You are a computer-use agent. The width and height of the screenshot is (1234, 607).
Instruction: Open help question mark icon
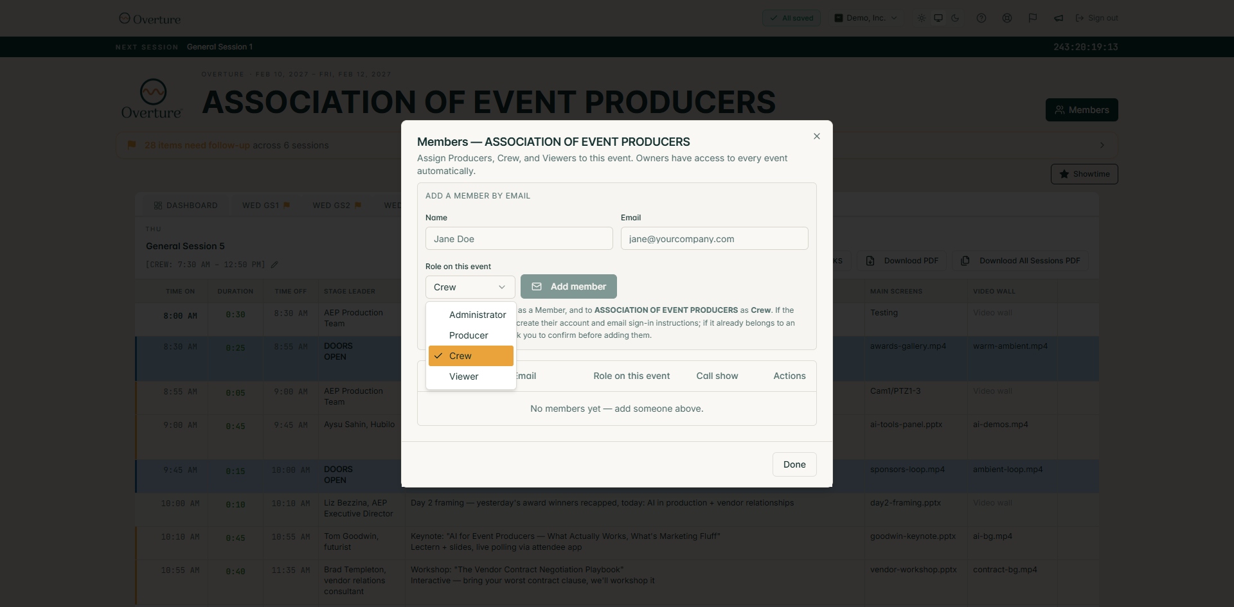[981, 18]
